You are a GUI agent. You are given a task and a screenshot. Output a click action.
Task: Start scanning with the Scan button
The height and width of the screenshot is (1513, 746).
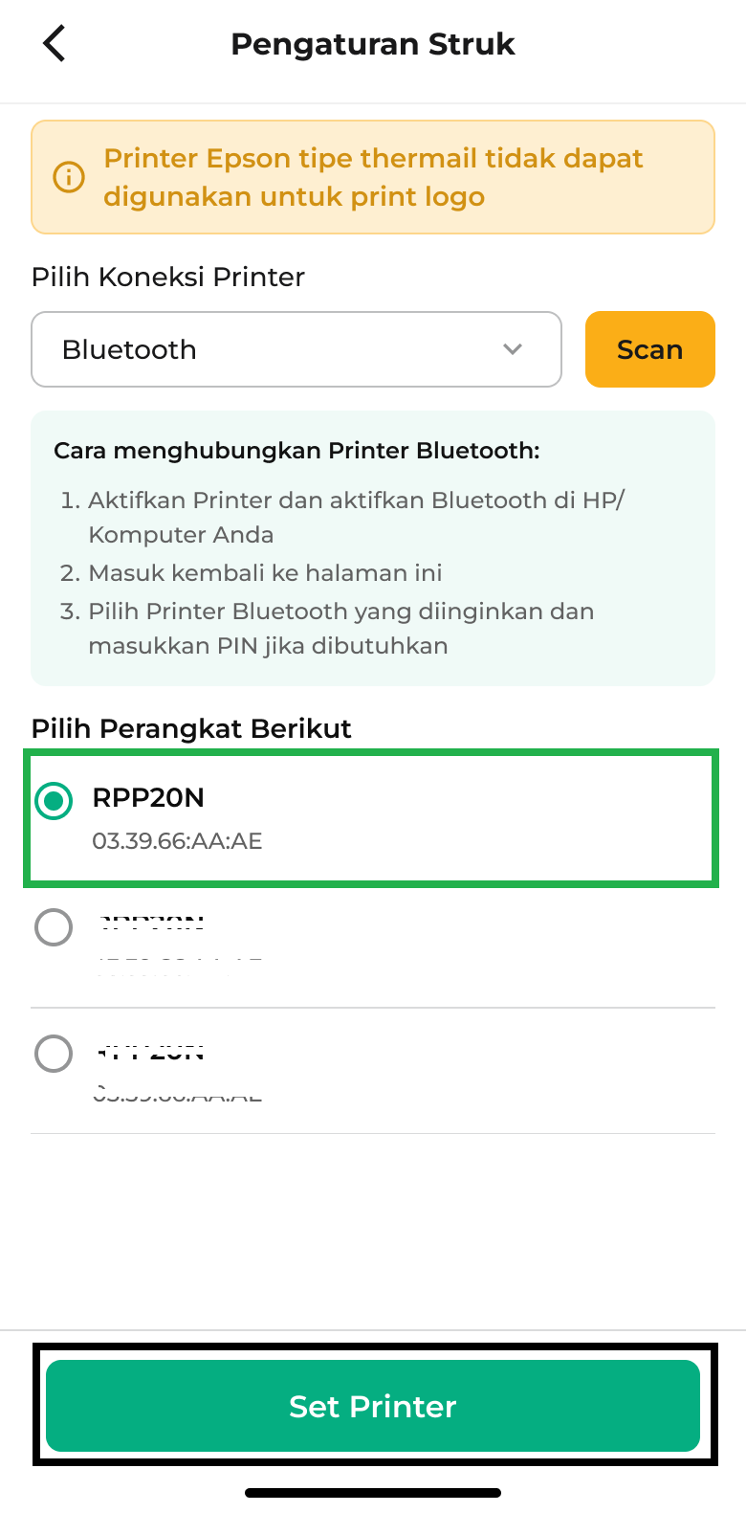click(650, 349)
